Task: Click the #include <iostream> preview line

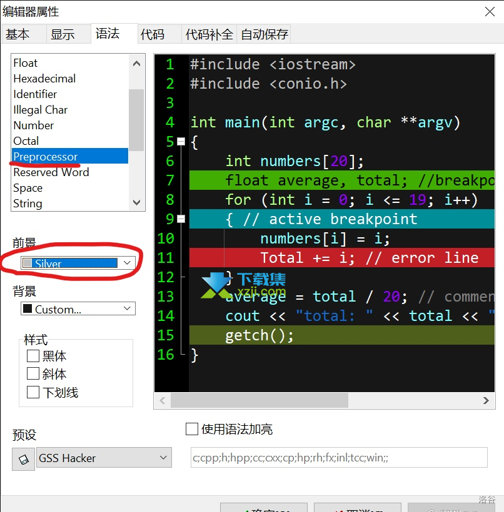Action: click(x=273, y=64)
